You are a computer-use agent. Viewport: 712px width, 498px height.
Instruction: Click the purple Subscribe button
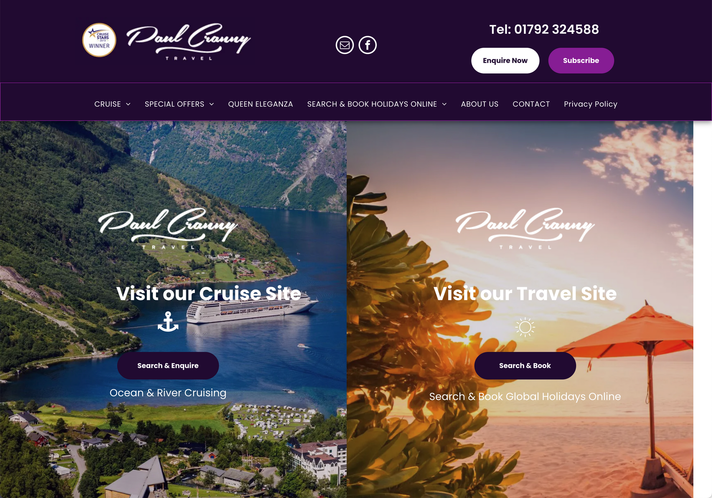pos(581,60)
